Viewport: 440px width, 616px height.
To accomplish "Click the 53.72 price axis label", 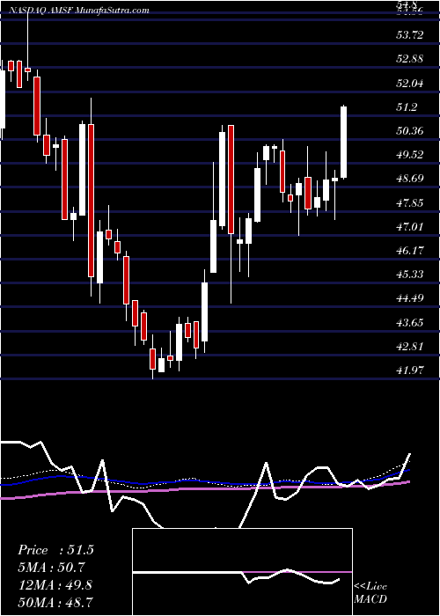I will click(410, 35).
